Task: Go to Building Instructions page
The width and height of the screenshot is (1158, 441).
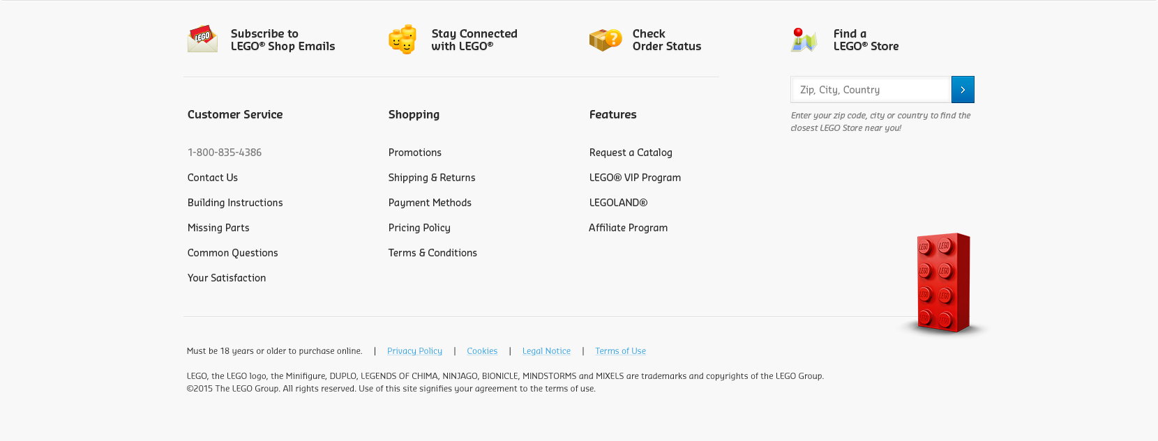Action: pos(235,203)
